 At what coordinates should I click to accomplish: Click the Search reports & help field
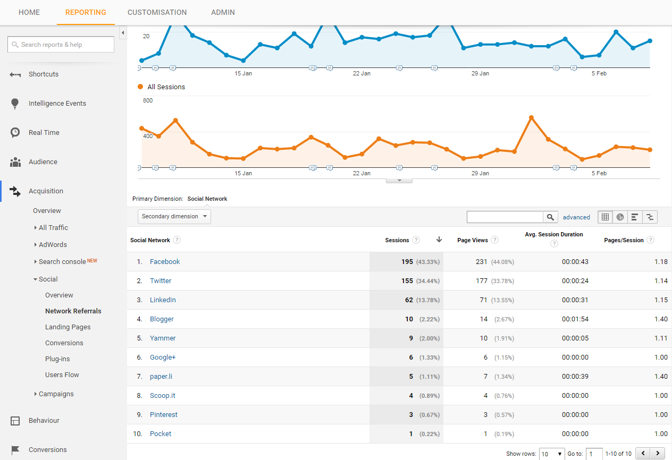tap(61, 45)
